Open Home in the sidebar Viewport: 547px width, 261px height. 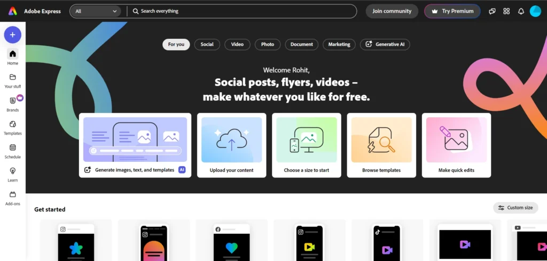click(13, 57)
